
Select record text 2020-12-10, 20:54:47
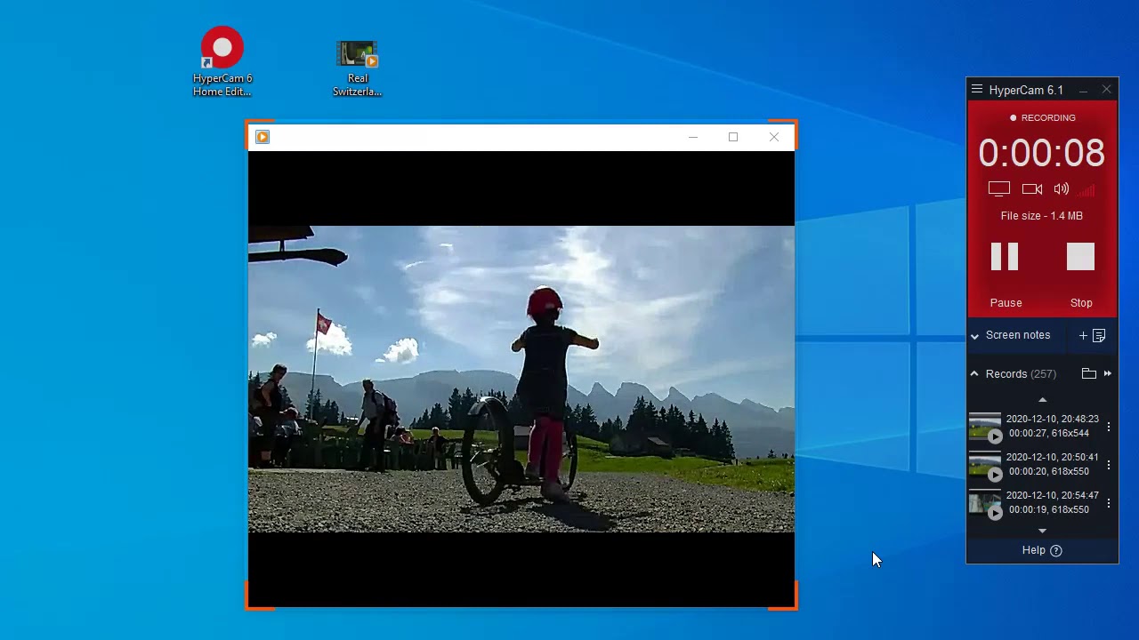(x=1053, y=495)
